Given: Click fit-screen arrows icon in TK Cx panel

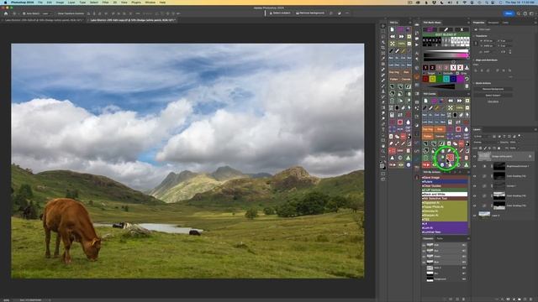Looking at the screenshot, I should coord(393,44).
